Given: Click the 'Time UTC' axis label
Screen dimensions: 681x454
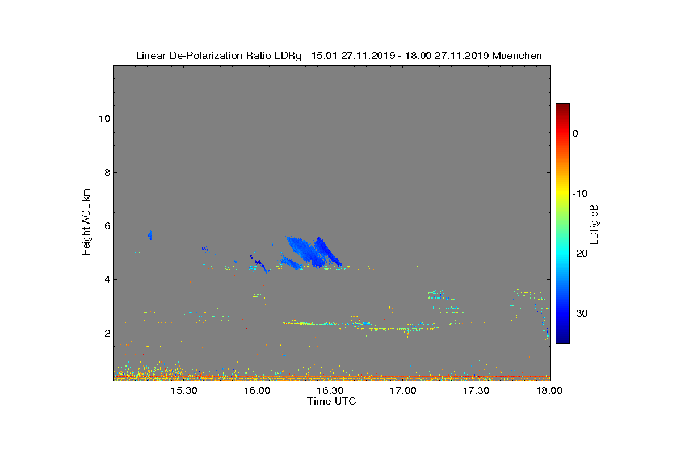Looking at the screenshot, I should click(332, 401).
